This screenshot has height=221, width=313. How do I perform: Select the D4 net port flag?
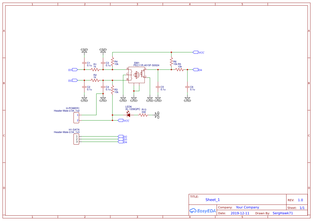click(x=195, y=69)
